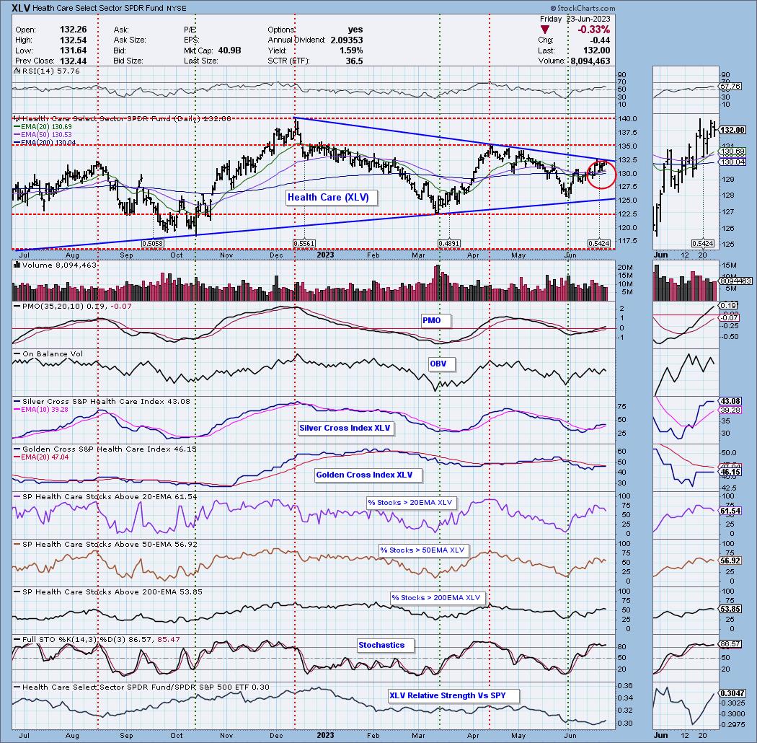The image size is (757, 743).
Task: Click the XLV ticker symbol in the title
Action: pyautogui.click(x=20, y=8)
